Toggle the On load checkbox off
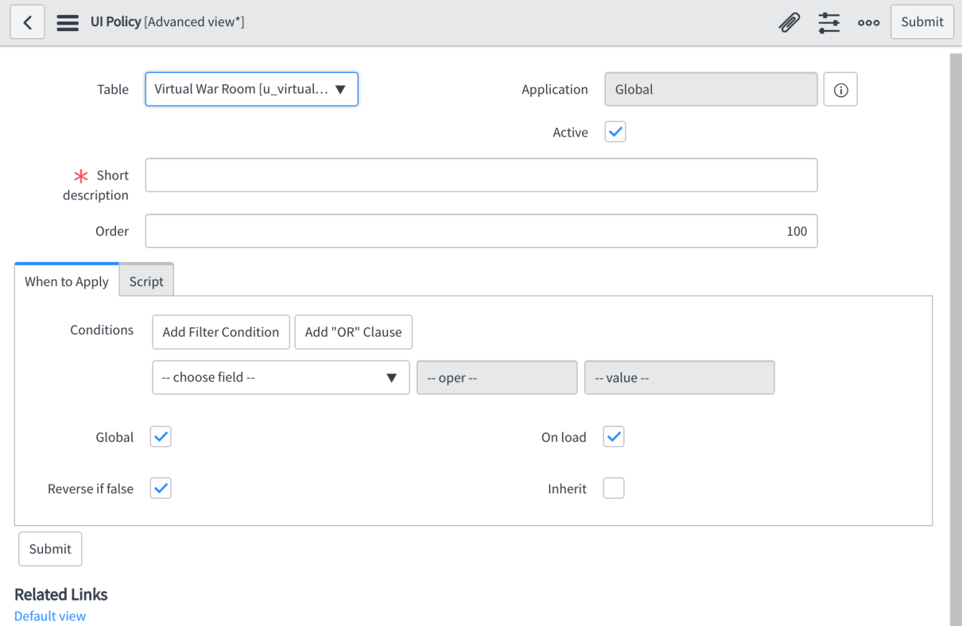 coord(613,436)
